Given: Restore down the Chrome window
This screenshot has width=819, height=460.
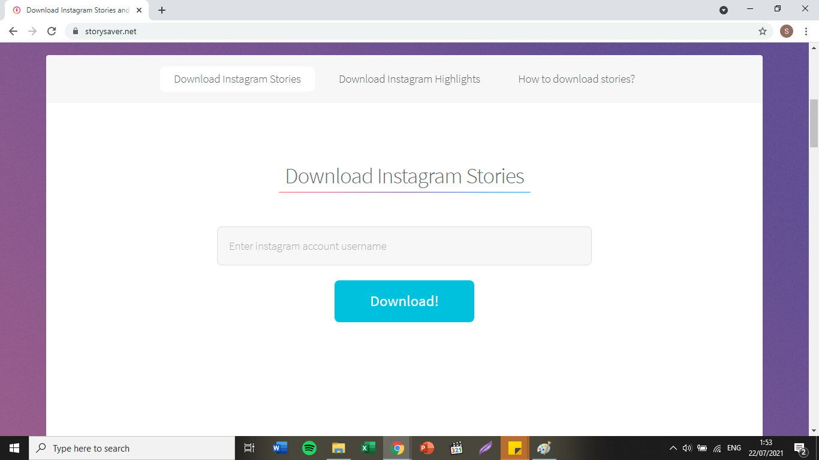Looking at the screenshot, I should point(778,9).
